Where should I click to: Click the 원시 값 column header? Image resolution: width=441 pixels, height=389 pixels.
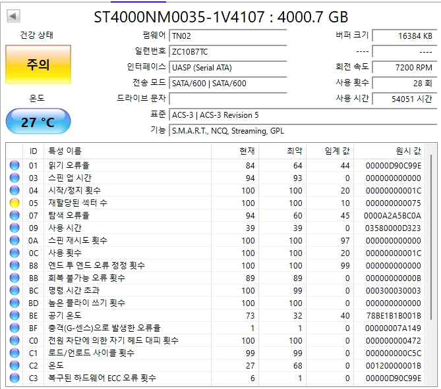(x=389, y=151)
